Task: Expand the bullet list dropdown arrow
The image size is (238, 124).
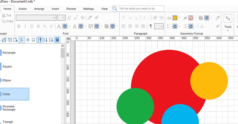Action: click(x=148, y=18)
